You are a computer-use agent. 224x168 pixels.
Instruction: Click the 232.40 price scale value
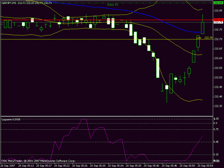click(x=218, y=96)
